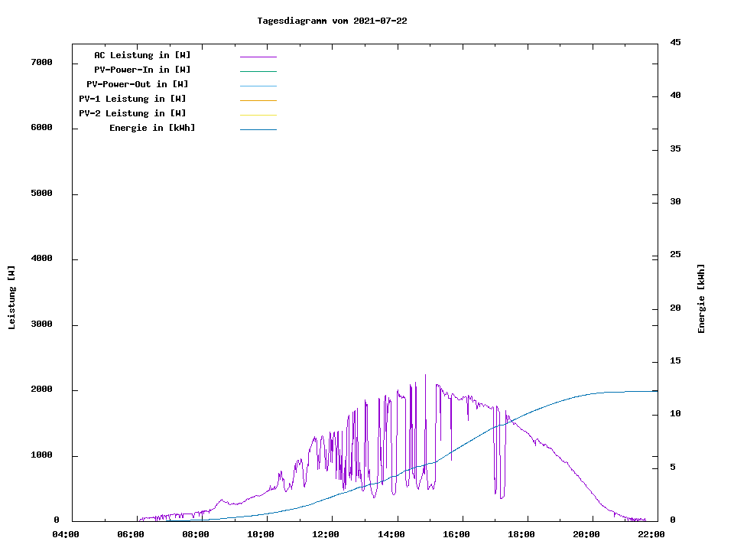Pick the 'PV-2 Leistung in [W]' legend entry

(132, 113)
